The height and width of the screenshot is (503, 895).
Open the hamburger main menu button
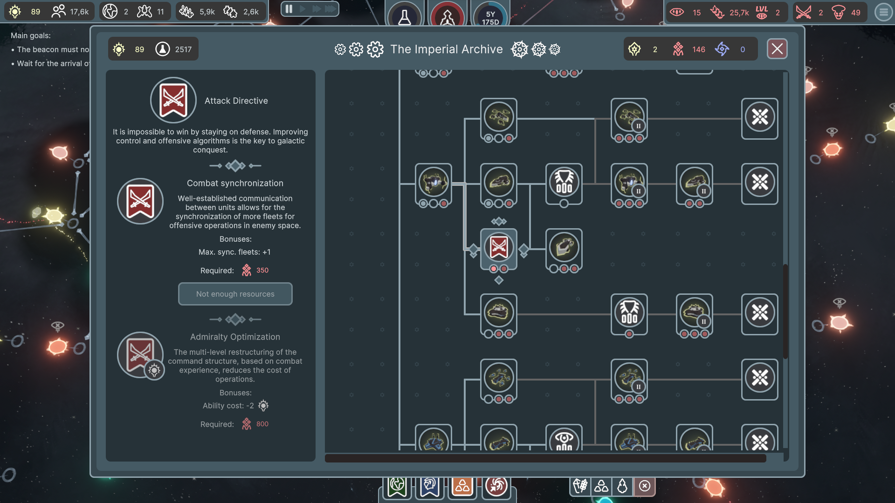883,12
